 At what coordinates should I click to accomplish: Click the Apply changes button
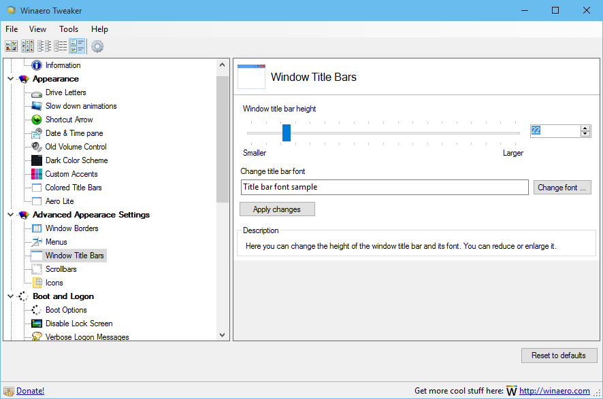pos(277,209)
